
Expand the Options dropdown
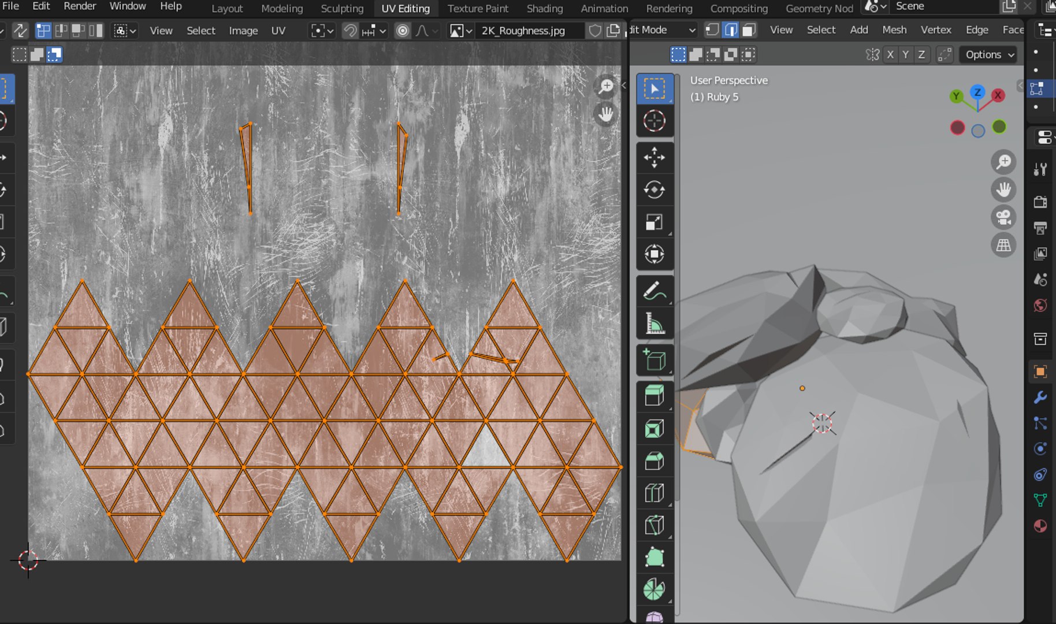(989, 54)
